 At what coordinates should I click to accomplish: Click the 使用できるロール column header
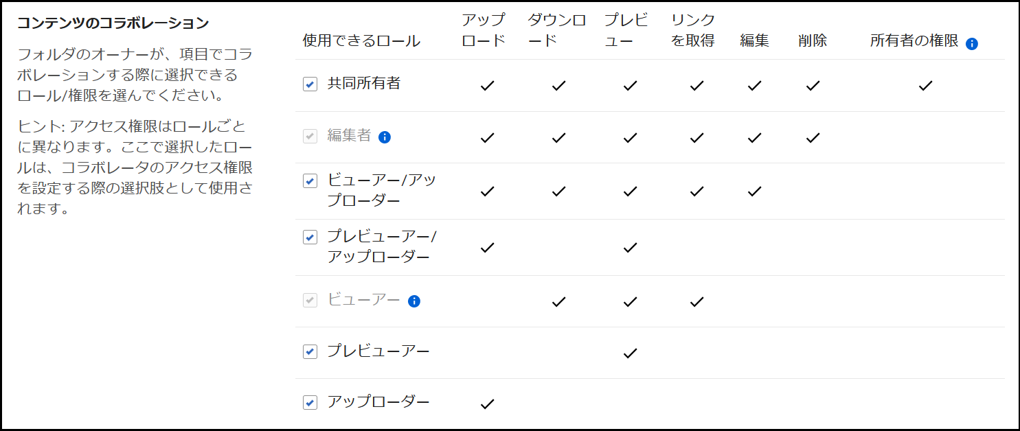[361, 40]
